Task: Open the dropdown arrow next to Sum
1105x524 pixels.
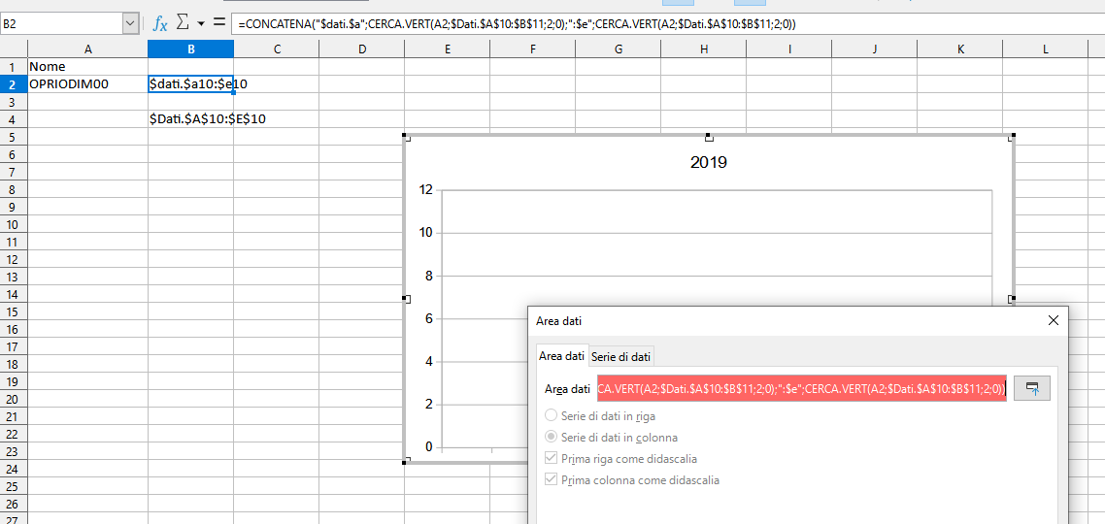Action: pos(201,23)
